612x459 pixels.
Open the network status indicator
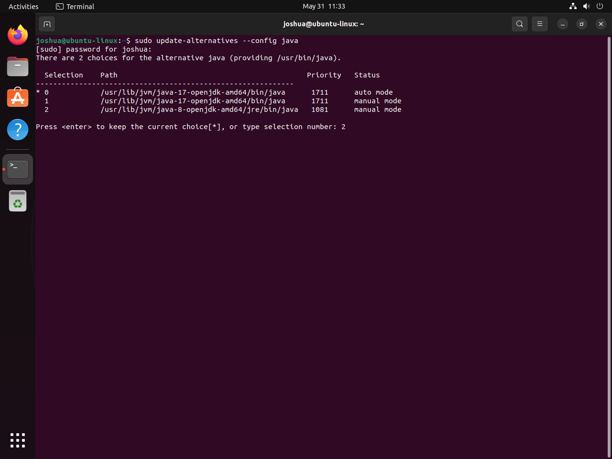[x=572, y=6]
